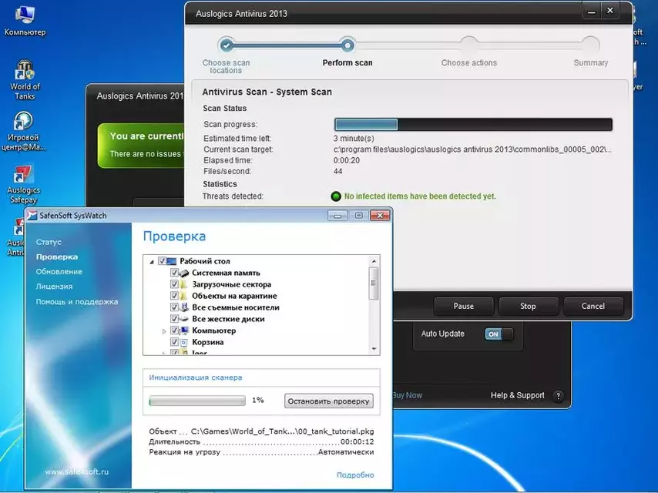This screenshot has height=493, width=658.
Task: Click the Perform scan step circle
Action: coord(347,45)
